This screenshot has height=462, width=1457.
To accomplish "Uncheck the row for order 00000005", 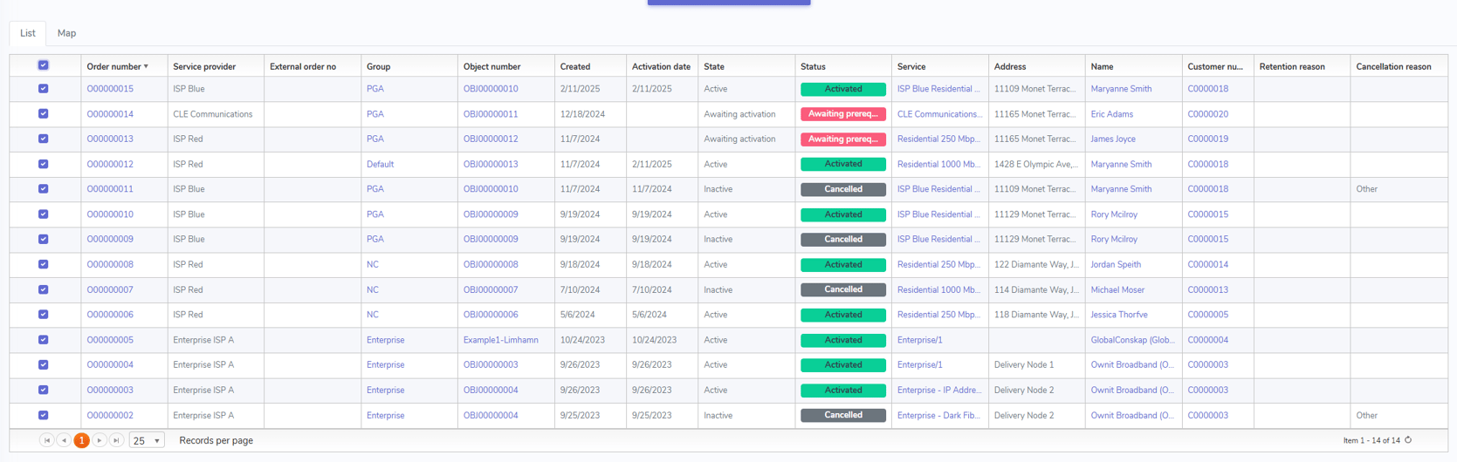I will [44, 340].
